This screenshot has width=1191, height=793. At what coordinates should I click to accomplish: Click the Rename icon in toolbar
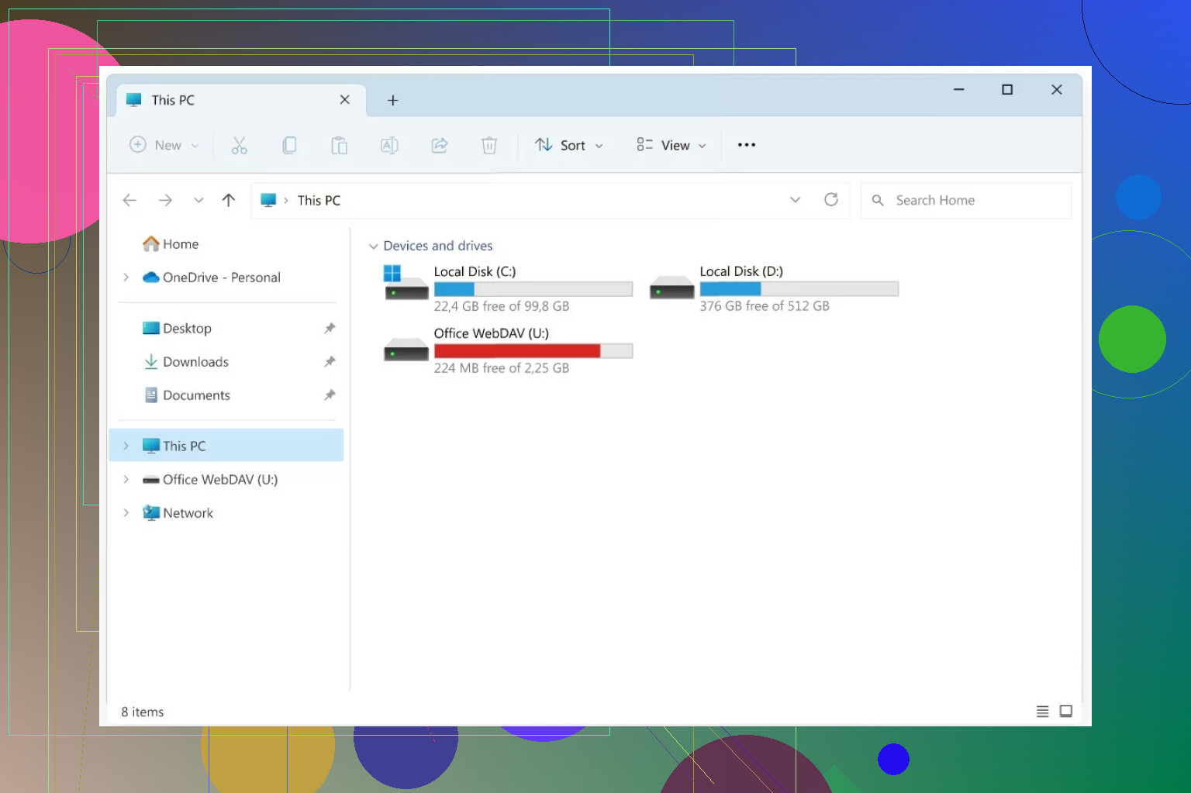pyautogui.click(x=389, y=146)
